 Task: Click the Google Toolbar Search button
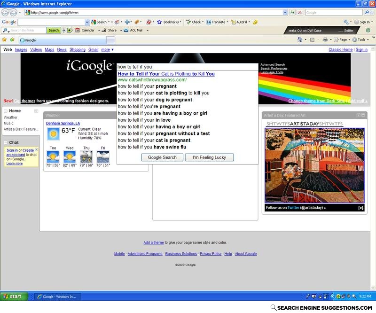99,22
